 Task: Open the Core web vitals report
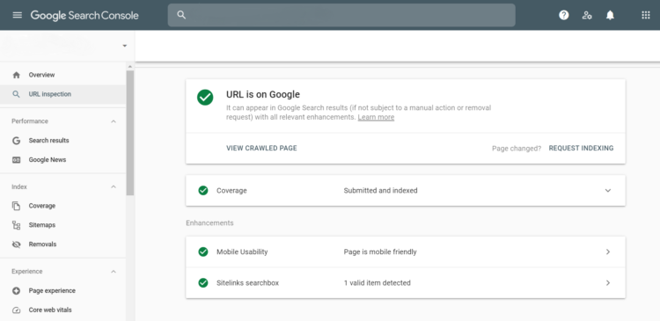click(63, 310)
